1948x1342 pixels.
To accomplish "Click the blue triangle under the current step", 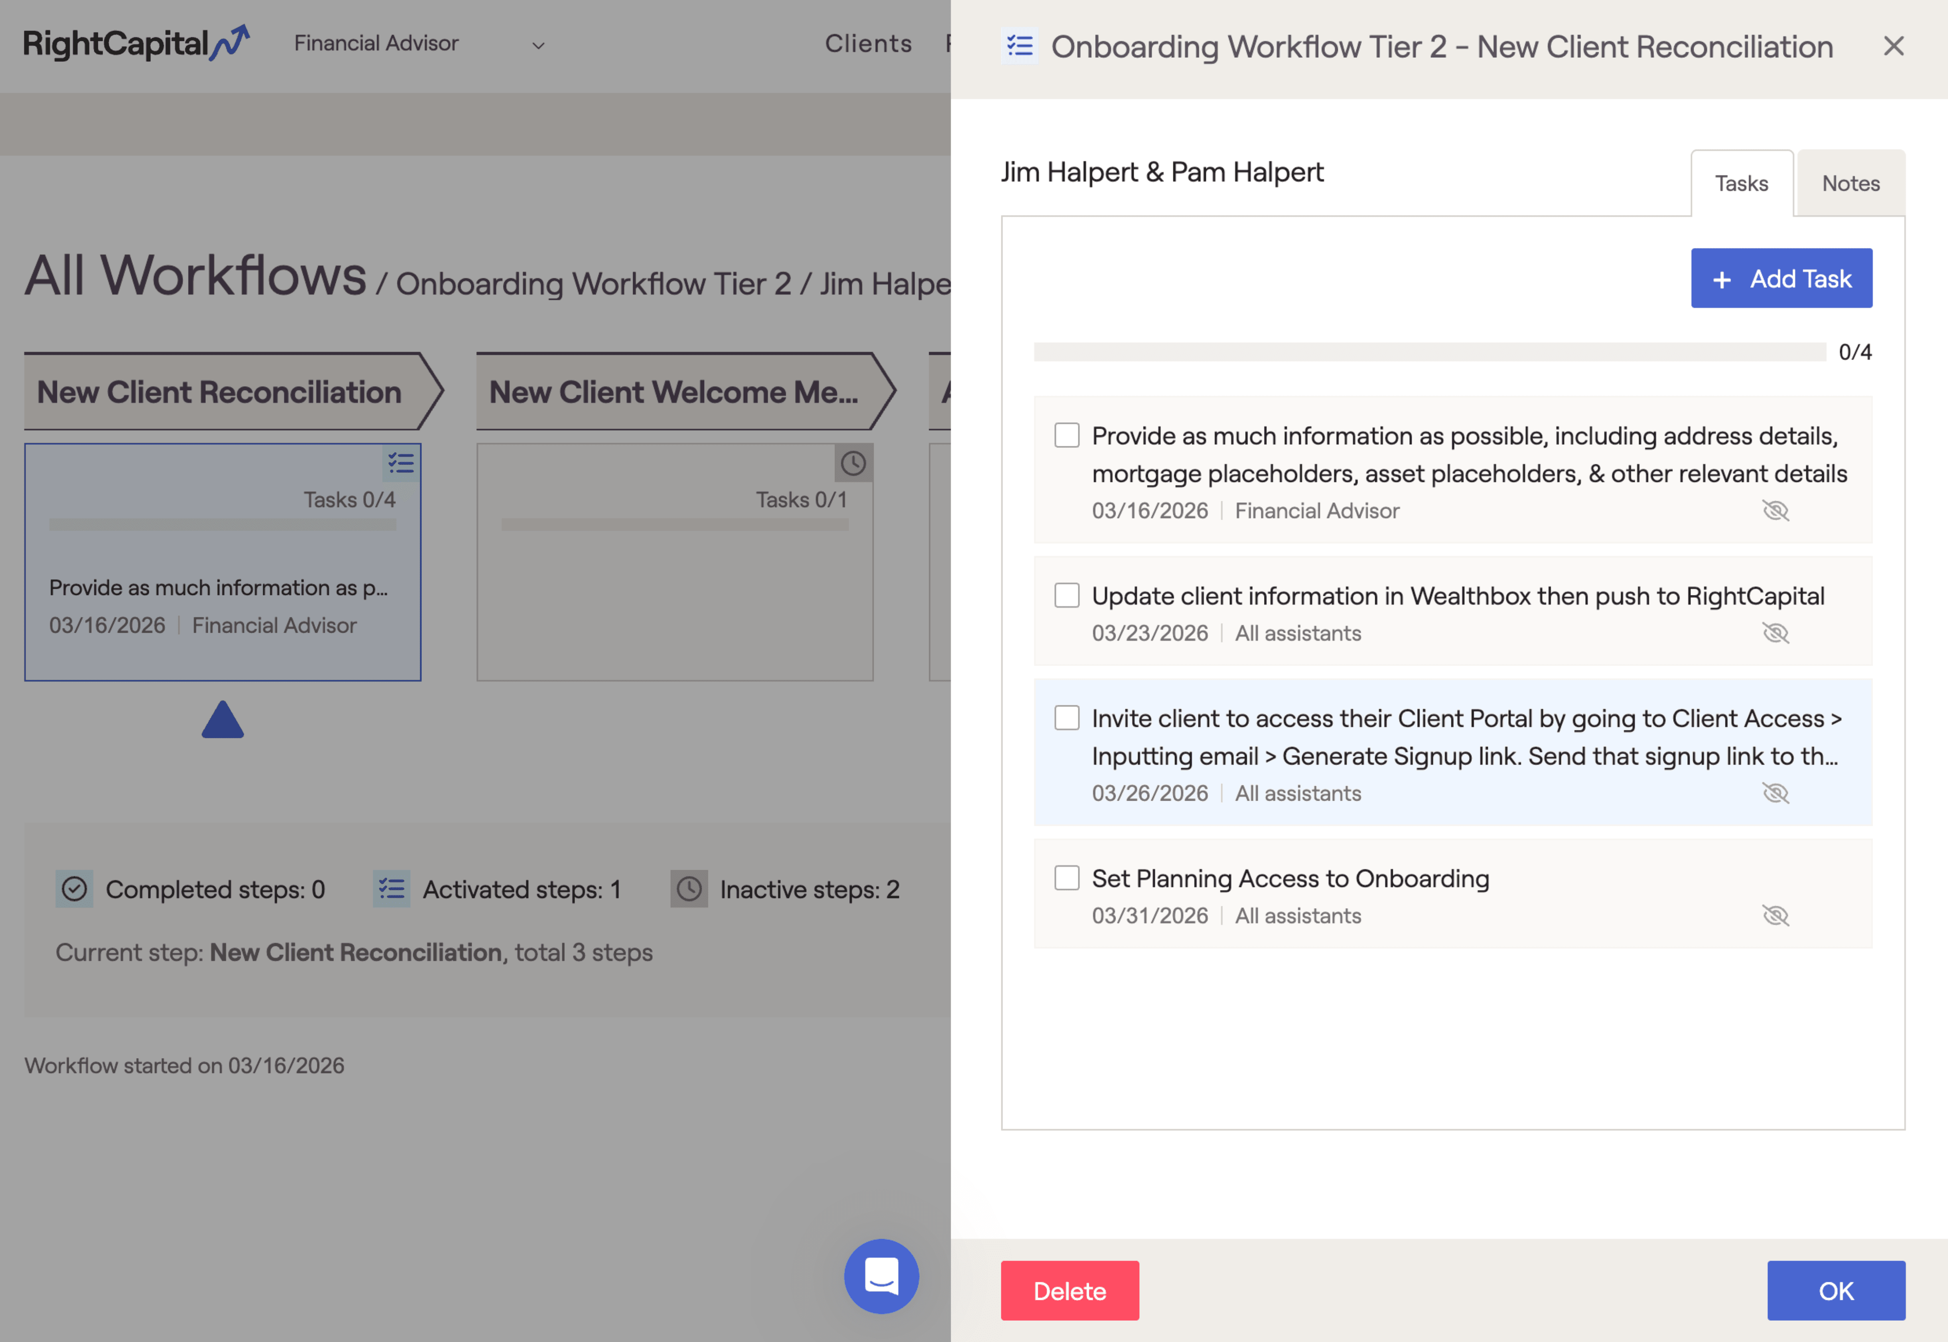I will pos(222,719).
